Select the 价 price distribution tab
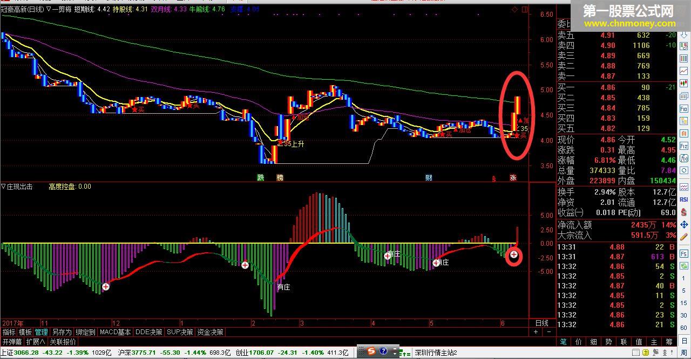 coord(578,342)
